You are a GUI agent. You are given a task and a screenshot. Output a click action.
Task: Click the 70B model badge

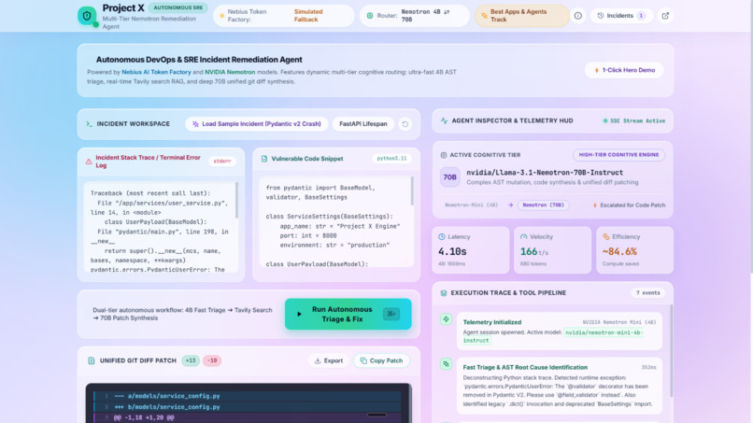pyautogui.click(x=450, y=177)
